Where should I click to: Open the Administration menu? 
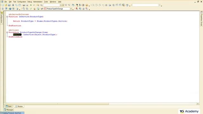point(38,2)
